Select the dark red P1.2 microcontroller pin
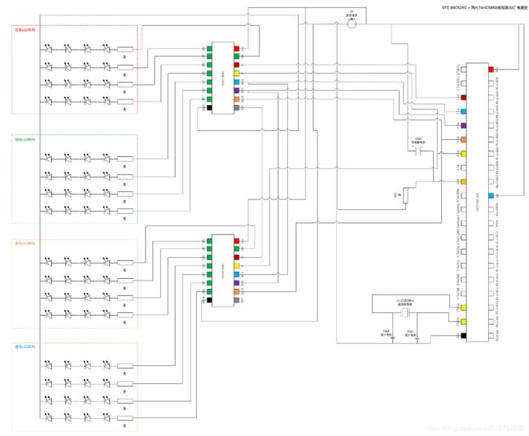 click(464, 98)
